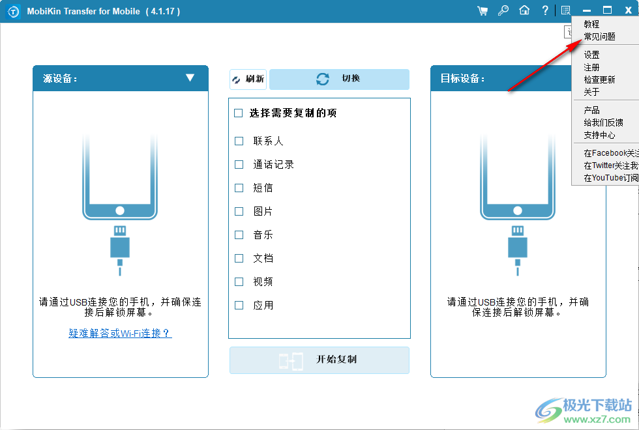Screen dimensions: 639x430
Task: Select 设置 from the open menu
Action: pos(591,55)
